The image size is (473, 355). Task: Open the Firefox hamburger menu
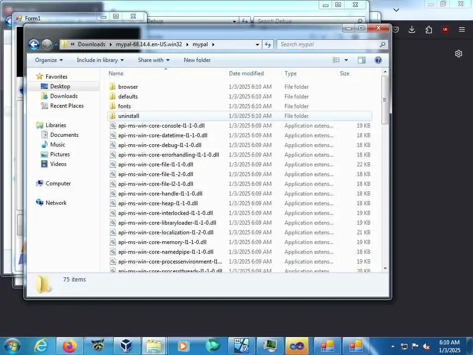[462, 30]
